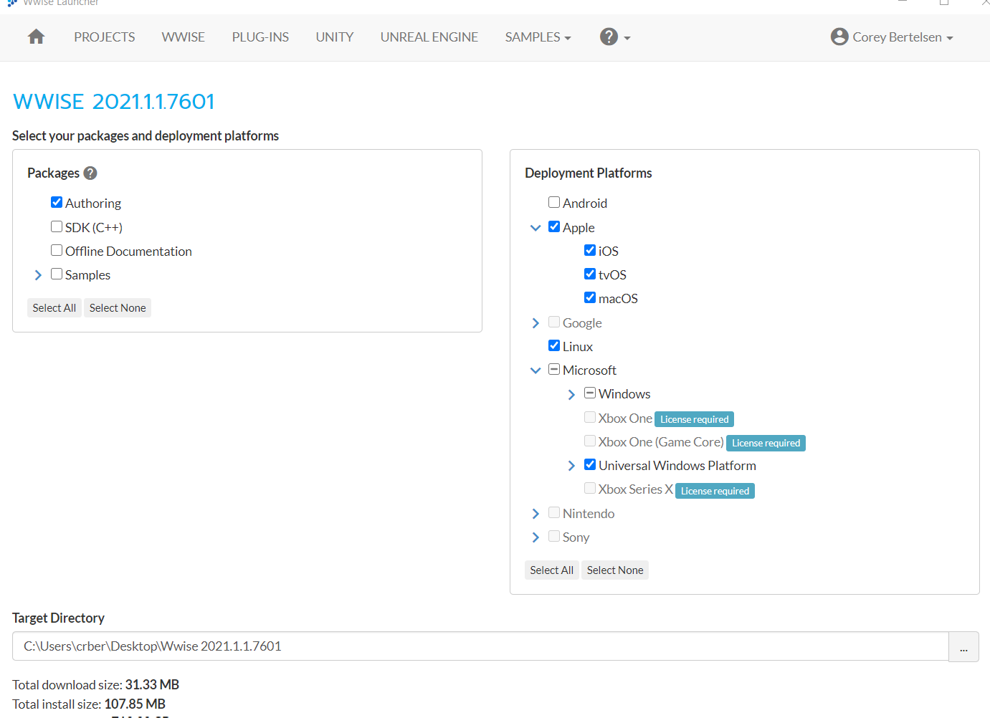Click the browse (...) directory button
This screenshot has height=718, width=990.
[x=963, y=647]
